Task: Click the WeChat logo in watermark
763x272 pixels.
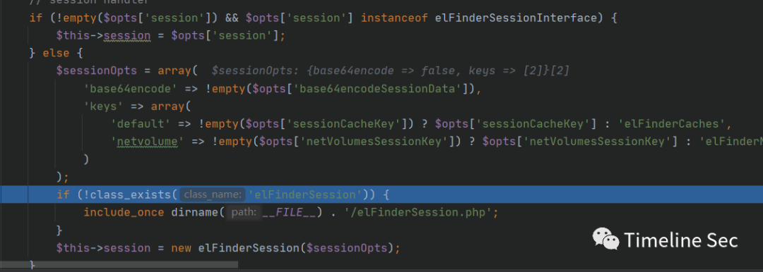Action: click(606, 240)
